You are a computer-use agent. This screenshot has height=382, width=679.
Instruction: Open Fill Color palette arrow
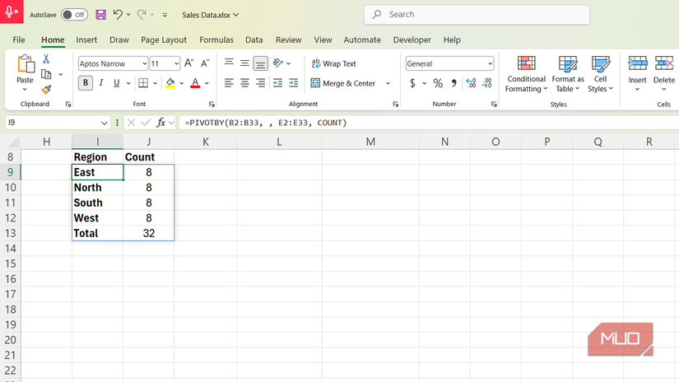(x=181, y=83)
